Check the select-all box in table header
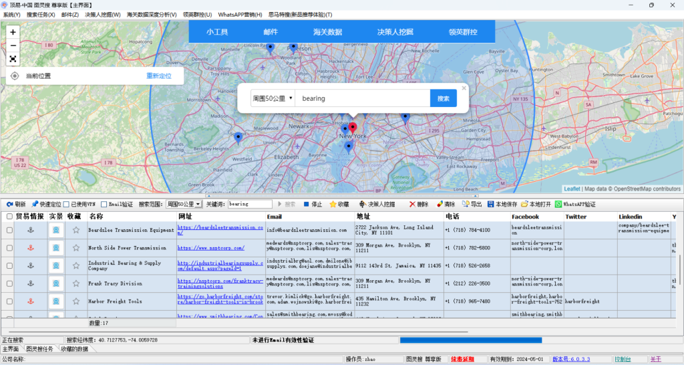Image resolution: width=684 pixels, height=365 pixels. pyautogui.click(x=9, y=217)
